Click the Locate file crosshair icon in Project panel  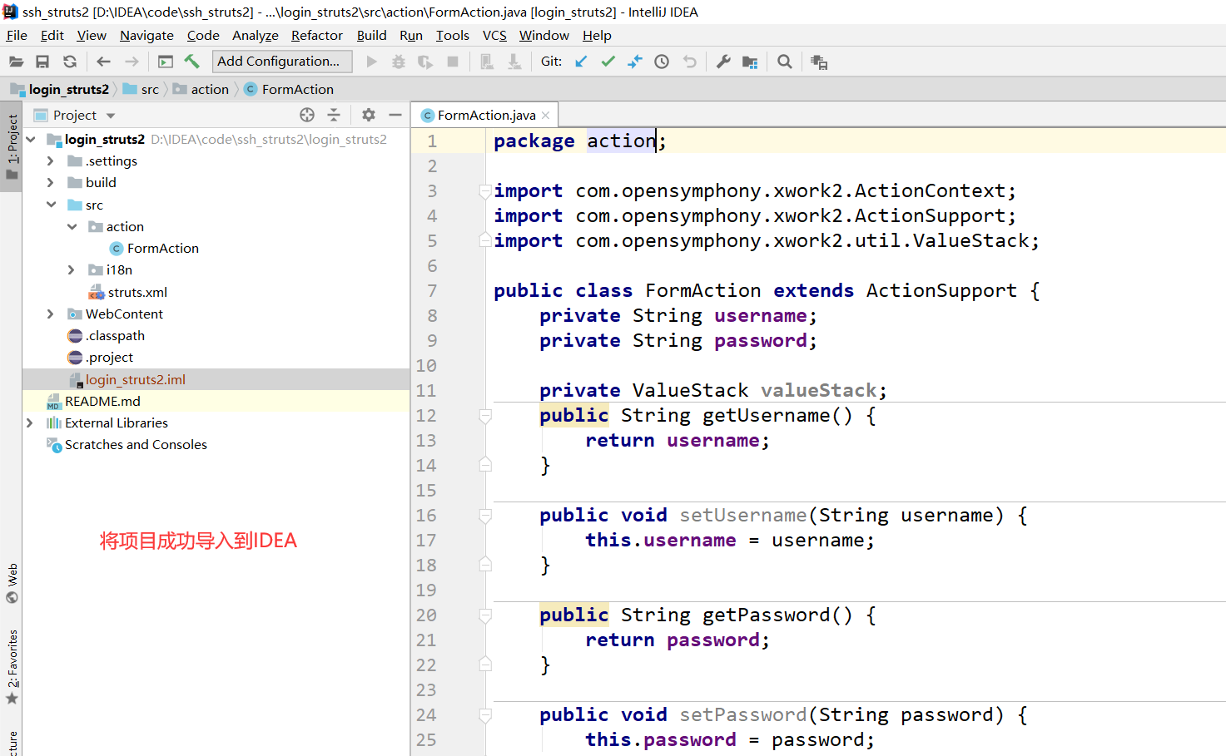click(307, 115)
